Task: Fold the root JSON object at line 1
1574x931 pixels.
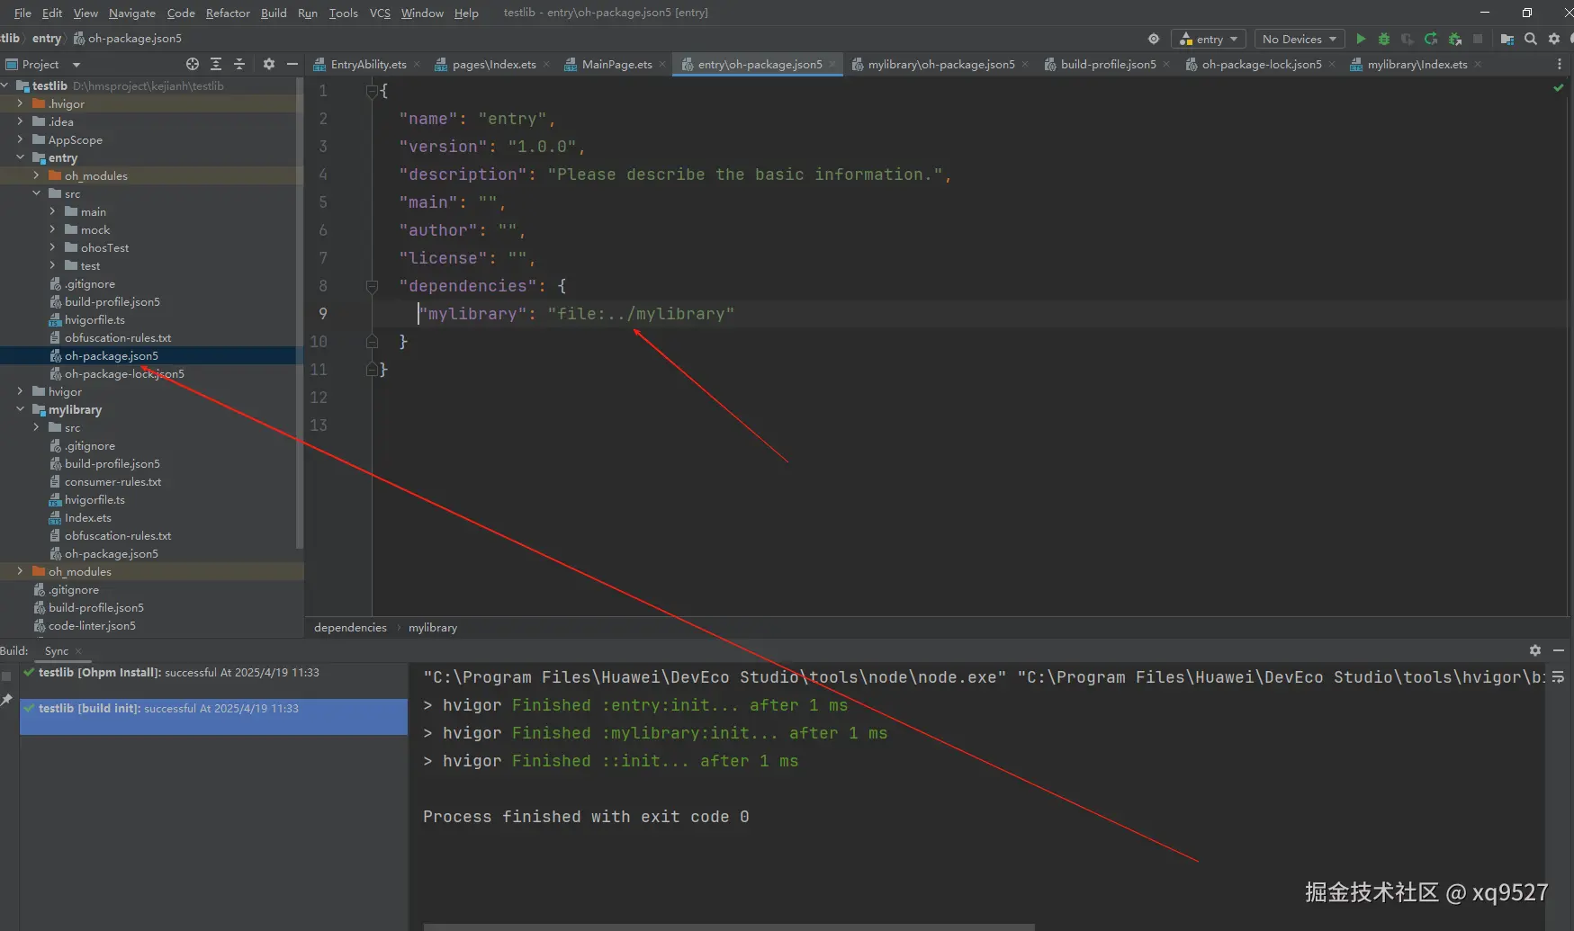Action: (372, 91)
